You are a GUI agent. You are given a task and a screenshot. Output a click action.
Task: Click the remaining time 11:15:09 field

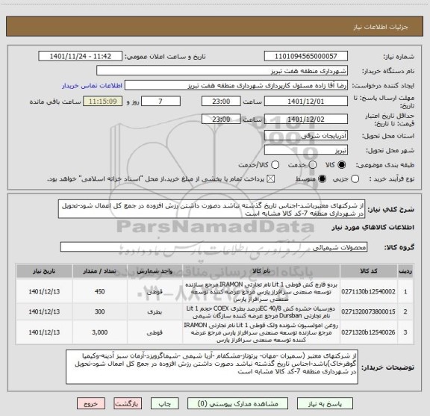(103, 102)
